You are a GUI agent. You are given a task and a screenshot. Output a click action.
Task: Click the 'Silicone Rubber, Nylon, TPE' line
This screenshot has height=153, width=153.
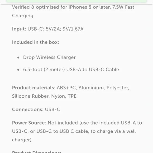[44, 96]
